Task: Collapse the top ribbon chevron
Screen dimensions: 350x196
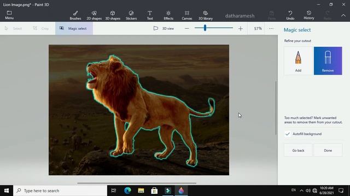Action: (343, 15)
